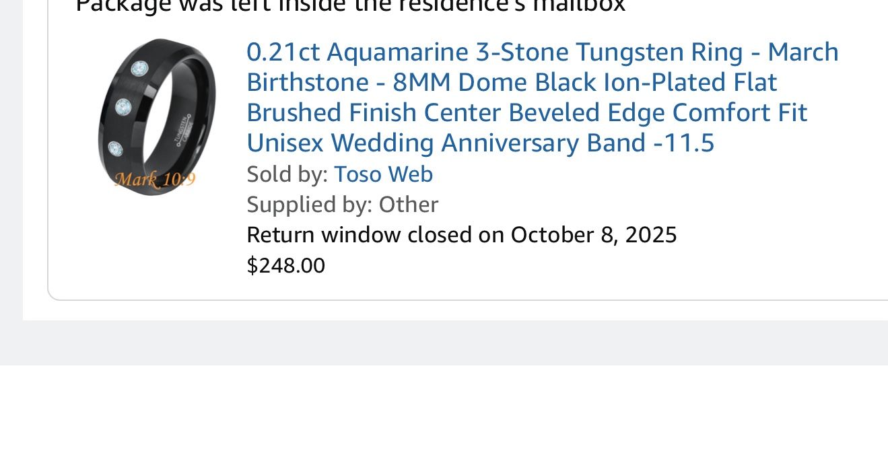Image resolution: width=888 pixels, height=455 pixels.
Task: Click the middle aquamarine stone on ring image
Action: (x=123, y=106)
